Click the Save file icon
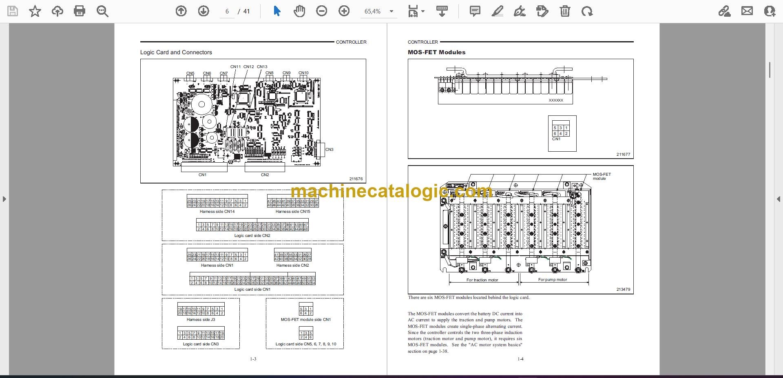This screenshot has height=378, width=783. click(13, 11)
